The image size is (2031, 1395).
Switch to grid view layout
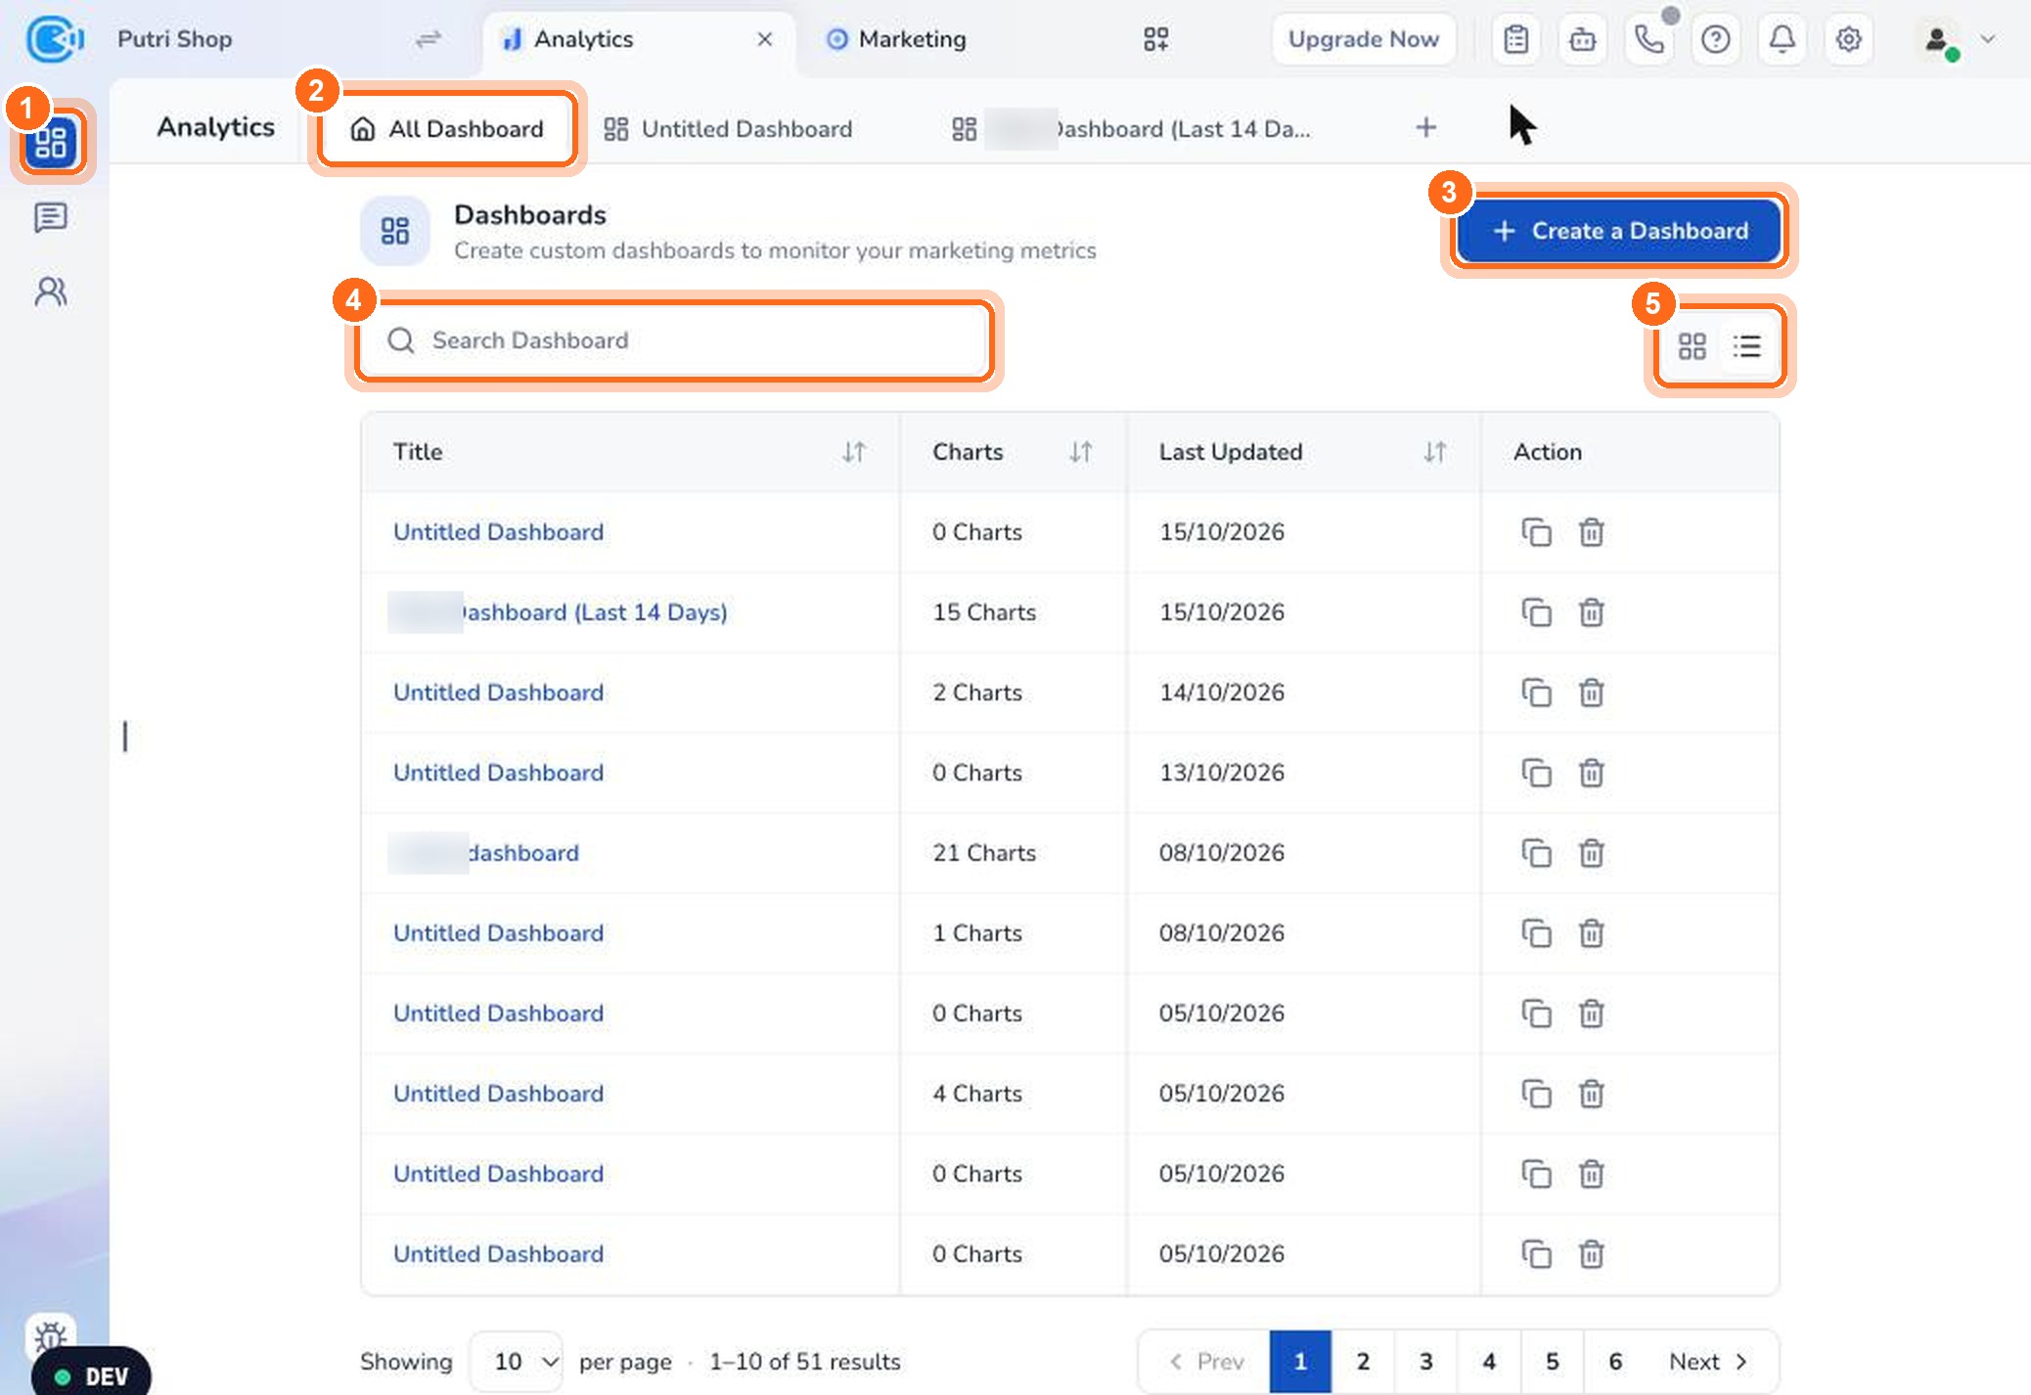click(x=1692, y=346)
